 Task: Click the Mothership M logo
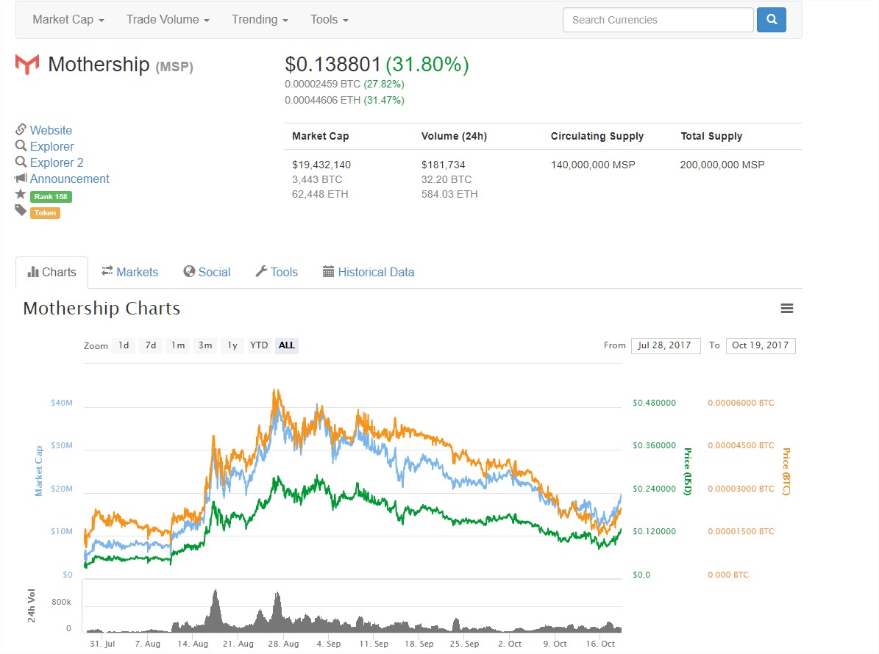[27, 65]
